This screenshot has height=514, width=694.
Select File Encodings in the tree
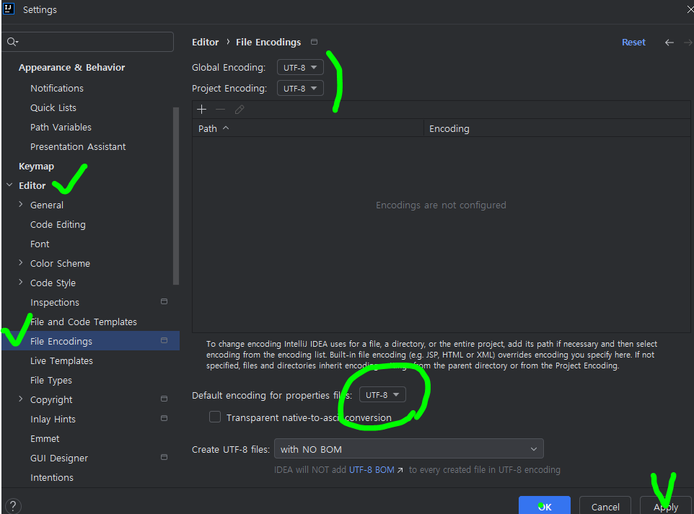pos(90,341)
